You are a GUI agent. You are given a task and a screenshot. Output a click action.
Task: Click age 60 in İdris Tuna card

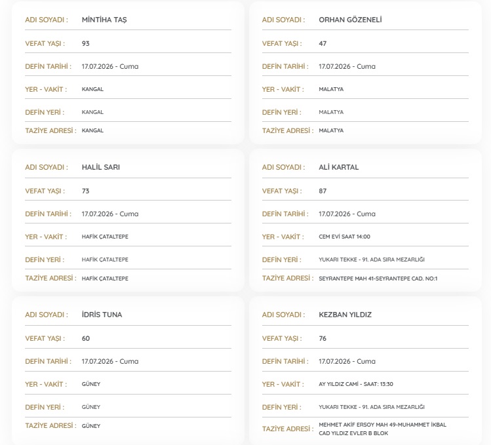click(85, 339)
